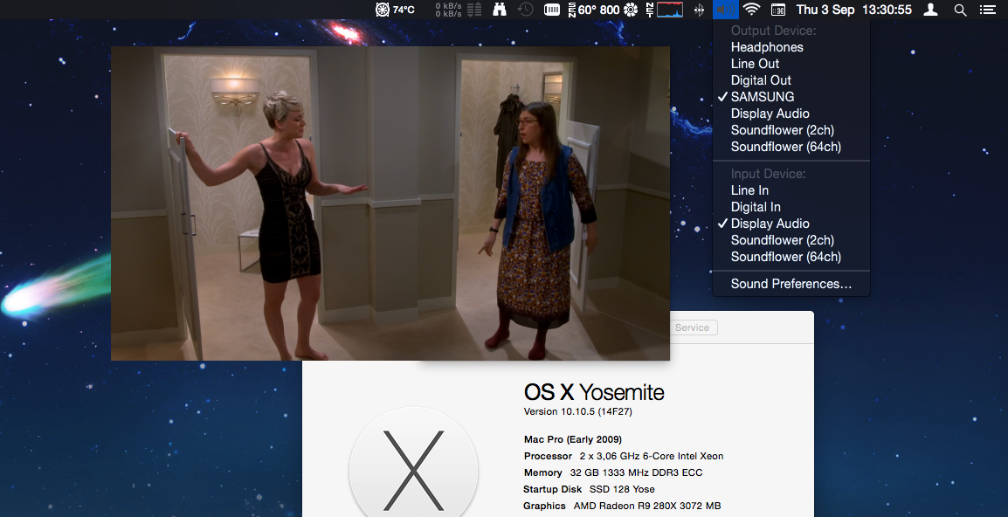1008x517 pixels.
Task: Click the video player window
Action: [390, 203]
